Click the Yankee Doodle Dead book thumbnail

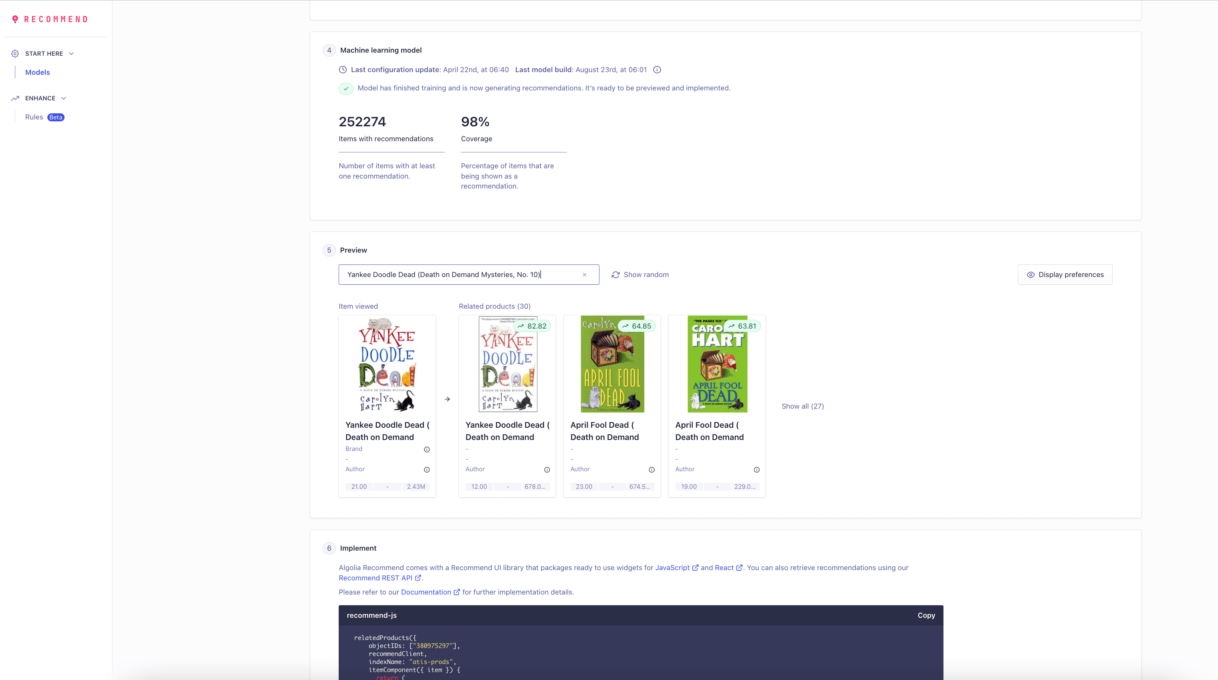coord(386,364)
